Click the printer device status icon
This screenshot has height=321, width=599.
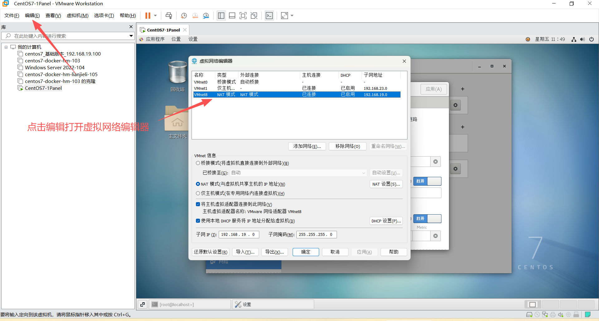[x=553, y=314]
